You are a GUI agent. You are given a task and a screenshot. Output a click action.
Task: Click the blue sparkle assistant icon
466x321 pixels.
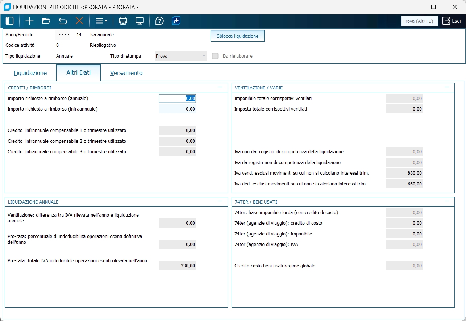176,21
